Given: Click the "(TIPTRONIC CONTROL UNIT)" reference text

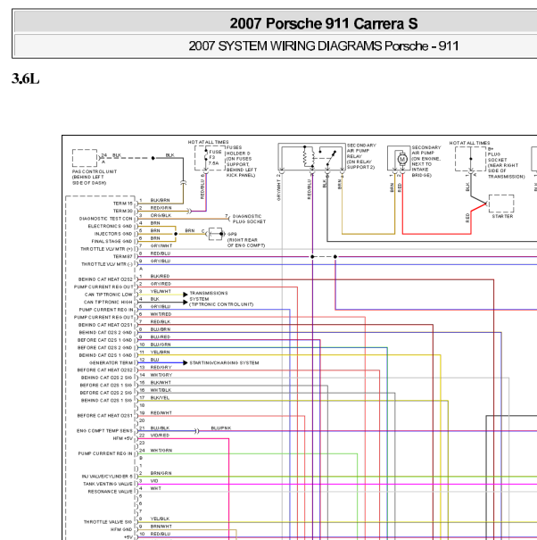Looking at the screenshot, I should click(221, 304).
